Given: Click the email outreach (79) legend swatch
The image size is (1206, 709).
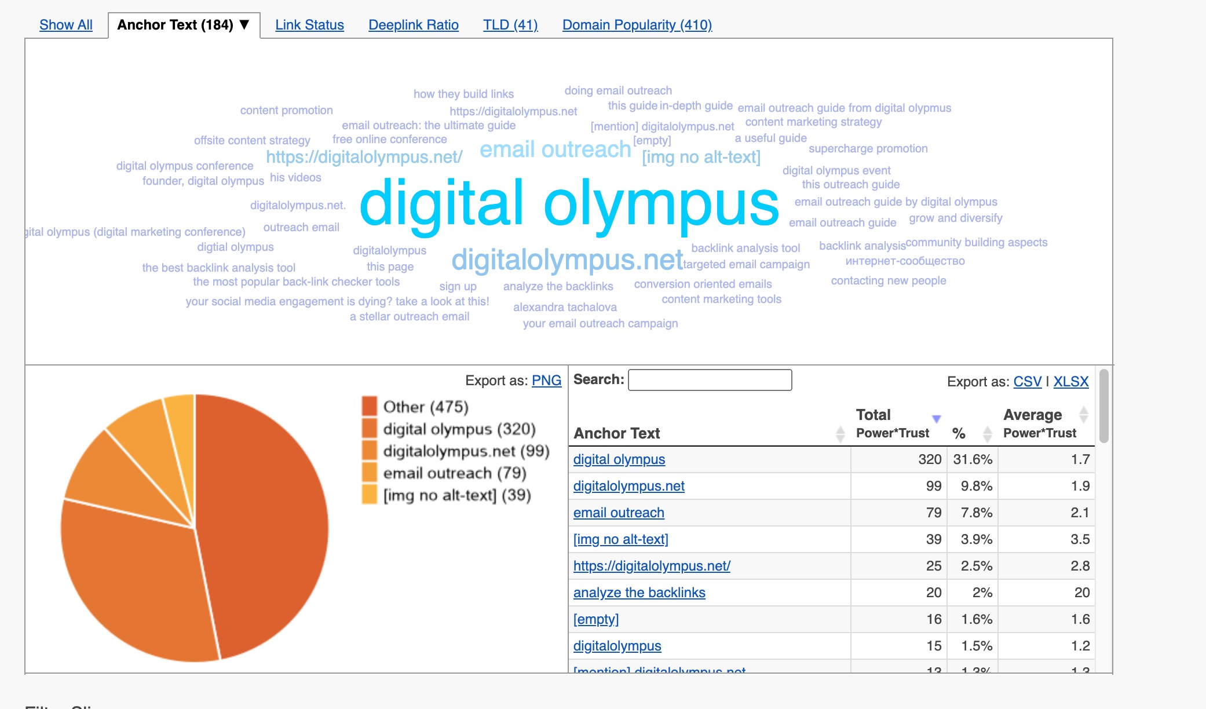Looking at the screenshot, I should (x=370, y=472).
